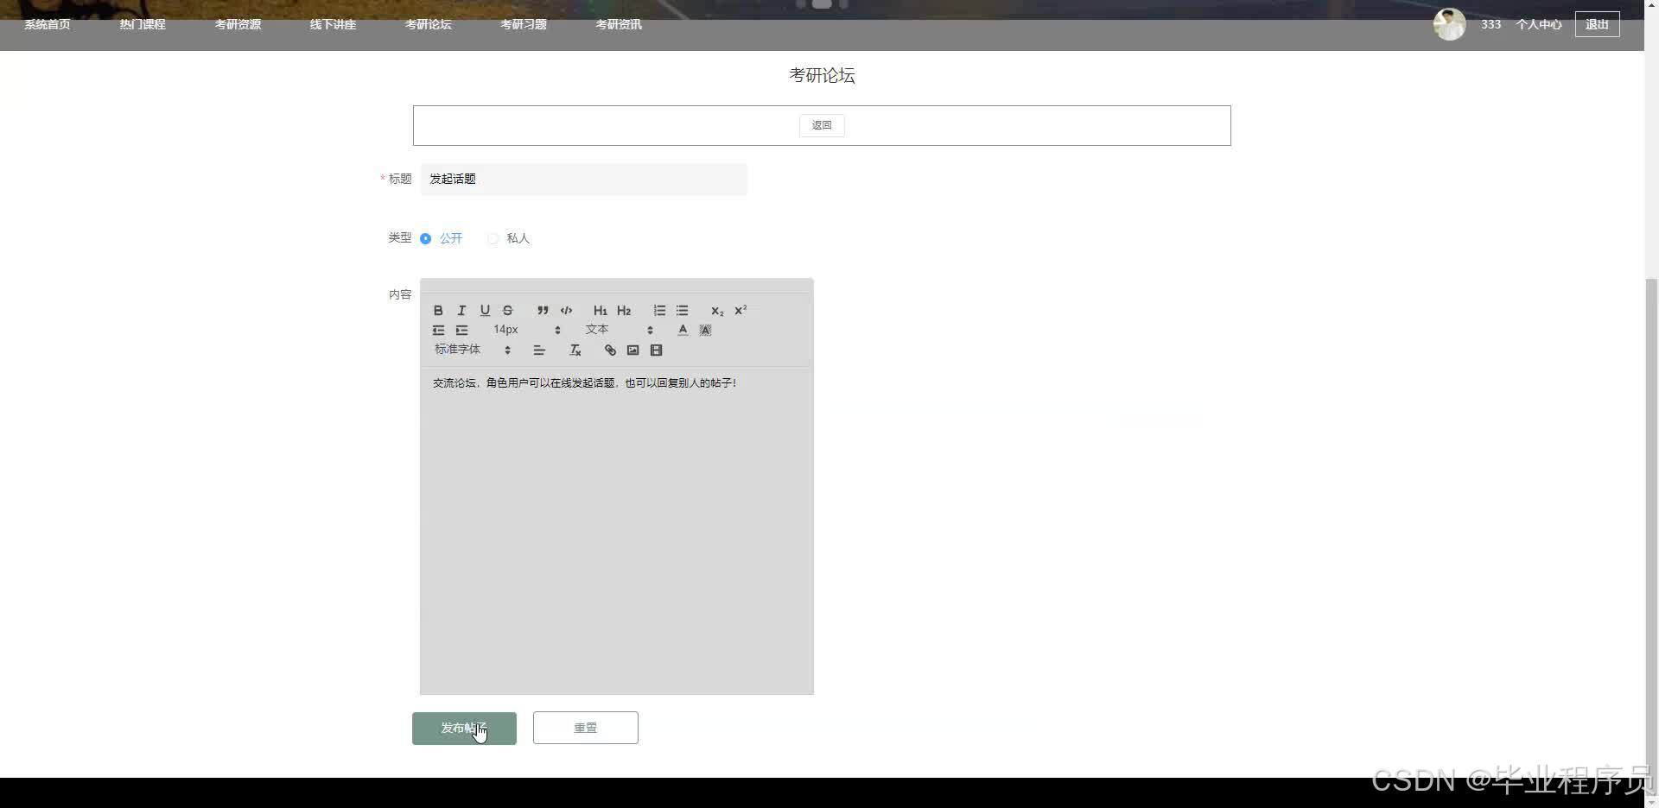1659x808 pixels.
Task: Create an ordered numbered list
Action: pyautogui.click(x=659, y=310)
